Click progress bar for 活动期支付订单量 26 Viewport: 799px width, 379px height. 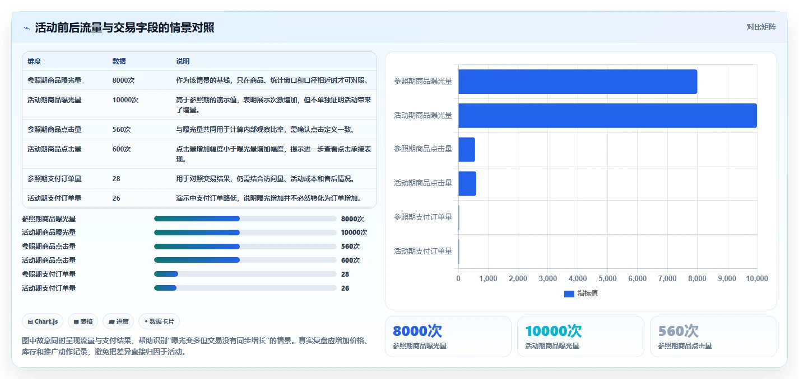click(245, 288)
